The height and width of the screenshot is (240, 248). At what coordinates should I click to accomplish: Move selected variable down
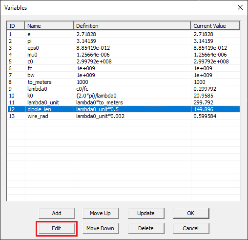tap(101, 228)
